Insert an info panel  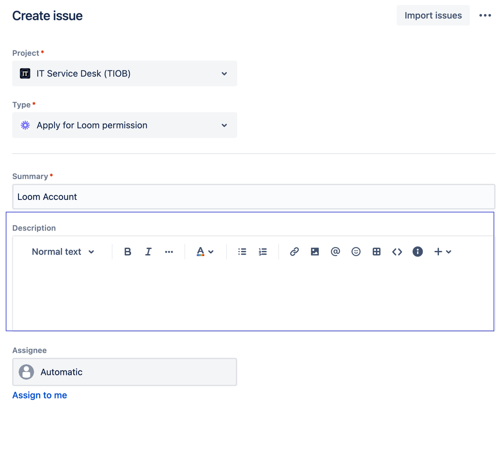(x=417, y=251)
